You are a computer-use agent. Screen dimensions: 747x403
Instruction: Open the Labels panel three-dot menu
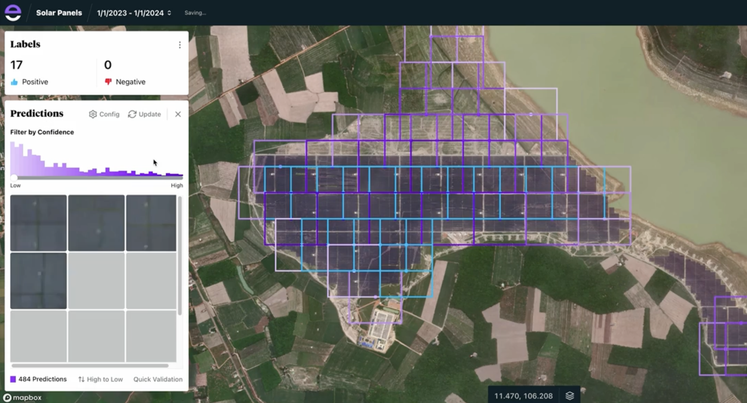[180, 44]
